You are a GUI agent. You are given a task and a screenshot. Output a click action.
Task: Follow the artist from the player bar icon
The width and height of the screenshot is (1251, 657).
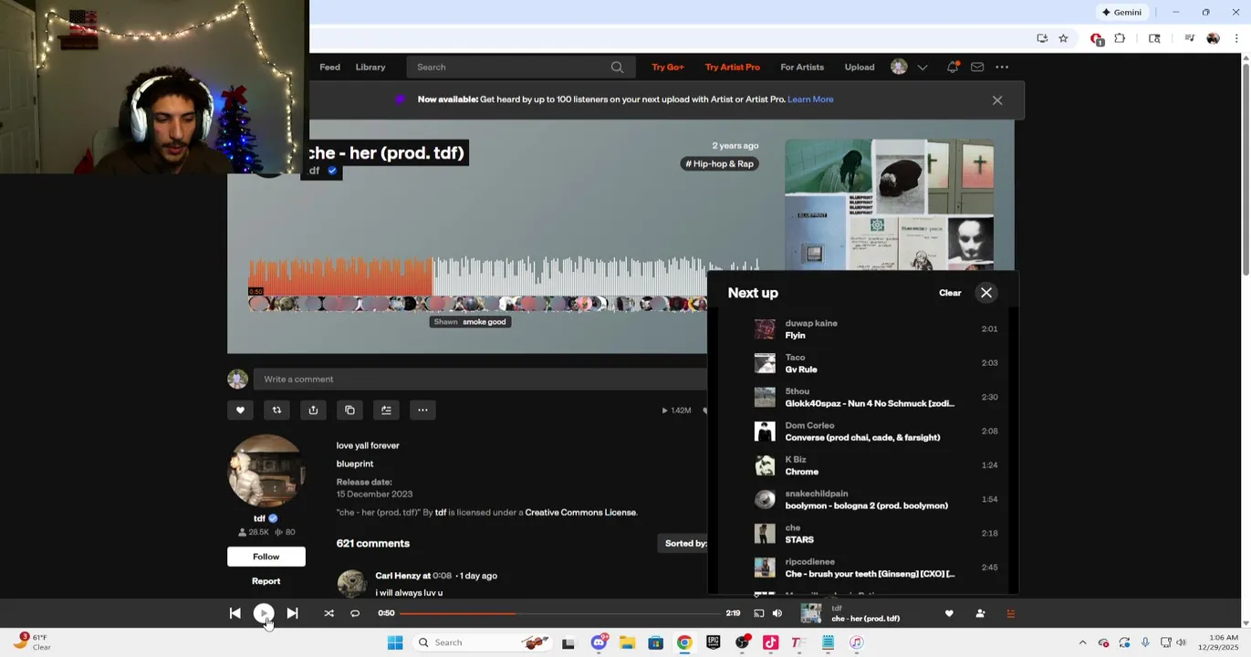tap(980, 613)
